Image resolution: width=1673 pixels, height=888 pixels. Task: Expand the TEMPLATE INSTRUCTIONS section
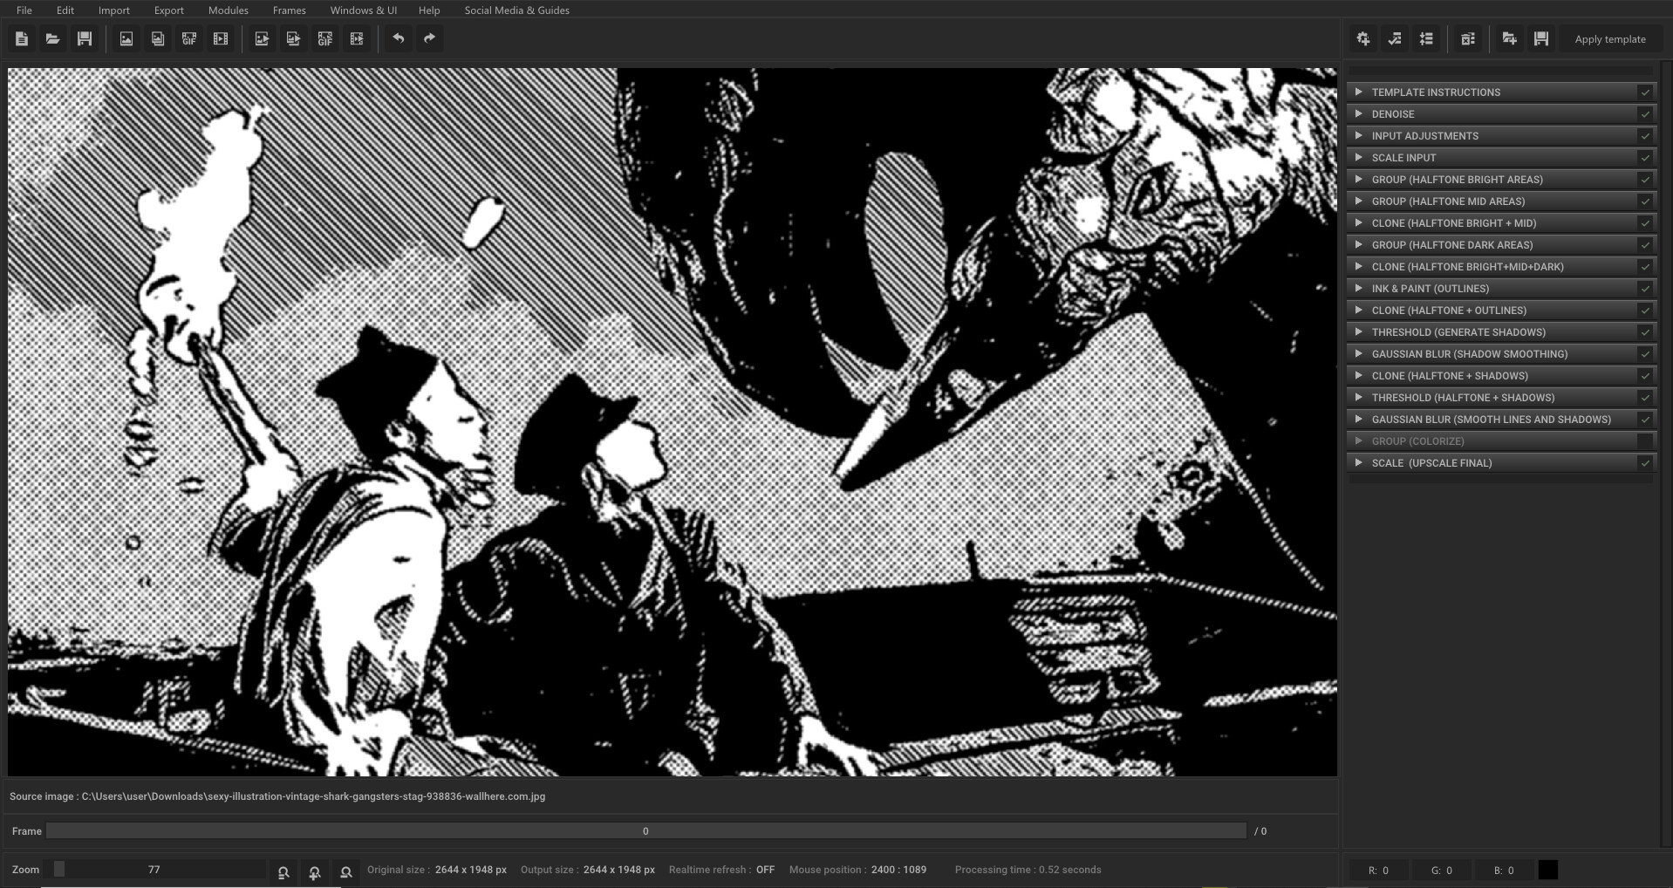point(1360,92)
